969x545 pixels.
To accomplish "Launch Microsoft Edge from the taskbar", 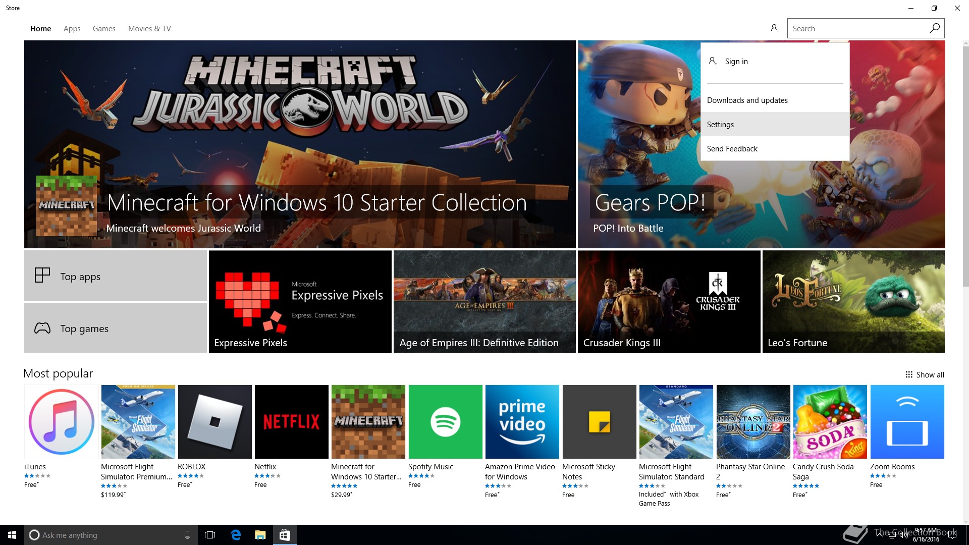I will [x=236, y=535].
